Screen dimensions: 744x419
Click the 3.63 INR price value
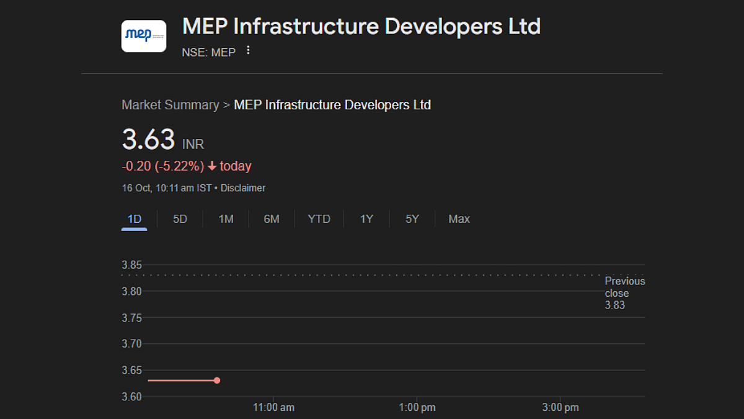point(149,140)
